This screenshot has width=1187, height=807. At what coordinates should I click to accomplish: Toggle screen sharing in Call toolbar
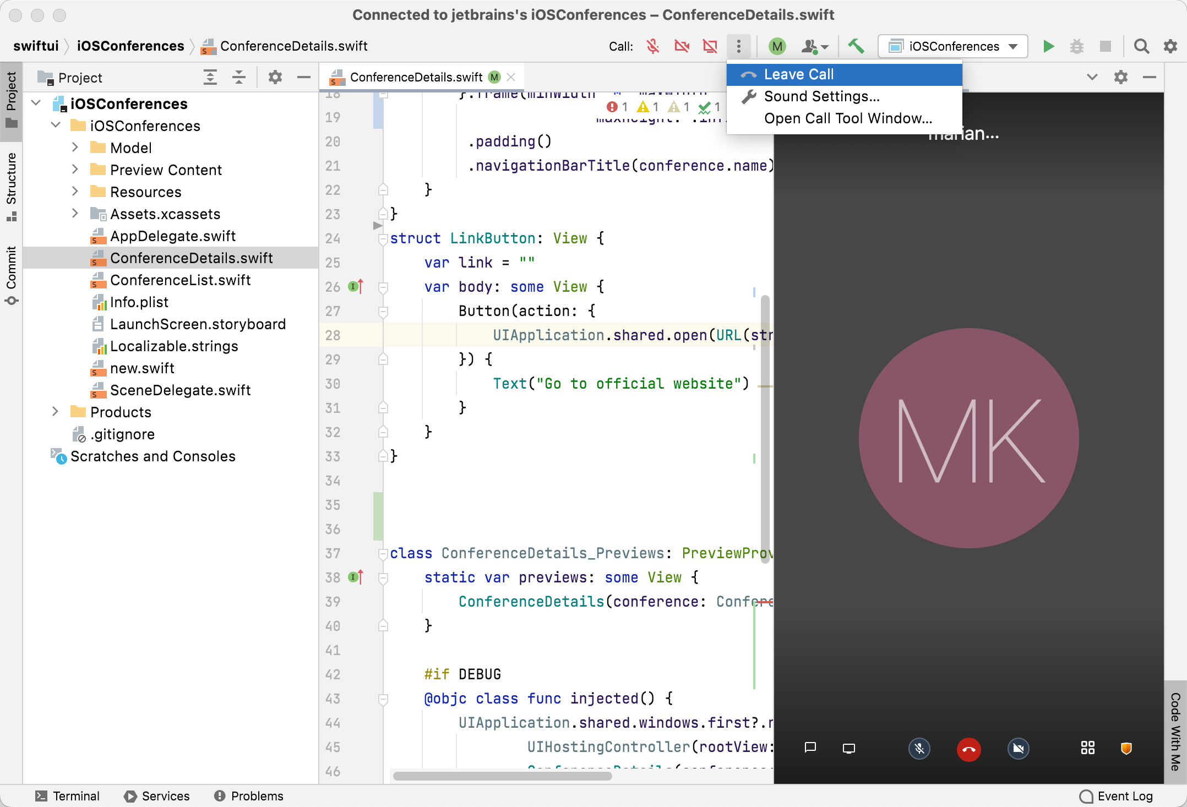(x=710, y=46)
